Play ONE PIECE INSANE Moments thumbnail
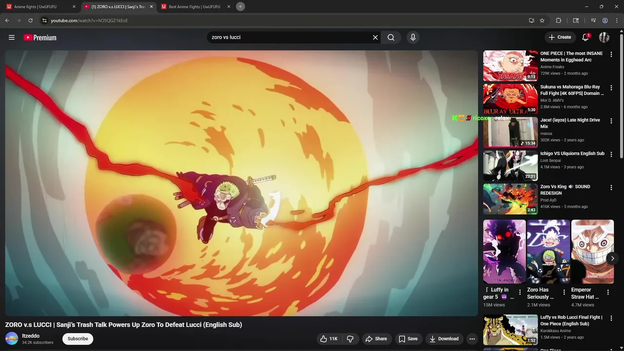The image size is (624, 351). pyautogui.click(x=510, y=65)
